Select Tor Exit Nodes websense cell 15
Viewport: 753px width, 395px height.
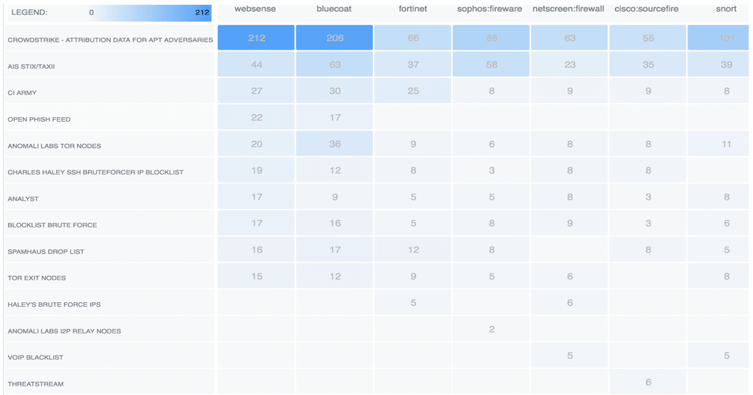tap(256, 276)
